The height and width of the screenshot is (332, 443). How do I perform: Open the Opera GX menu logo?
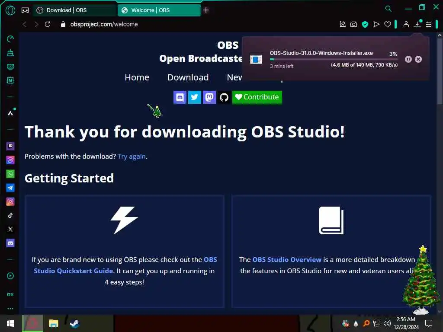click(x=10, y=10)
